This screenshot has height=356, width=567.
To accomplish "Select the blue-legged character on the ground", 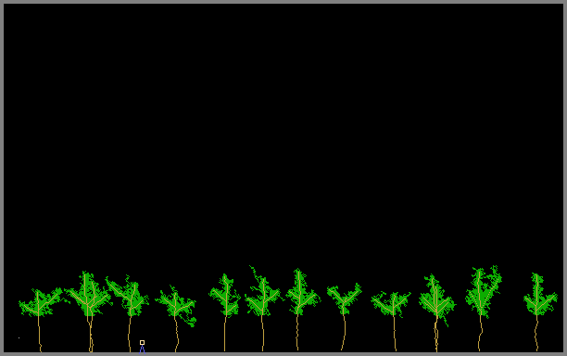I will [142, 346].
